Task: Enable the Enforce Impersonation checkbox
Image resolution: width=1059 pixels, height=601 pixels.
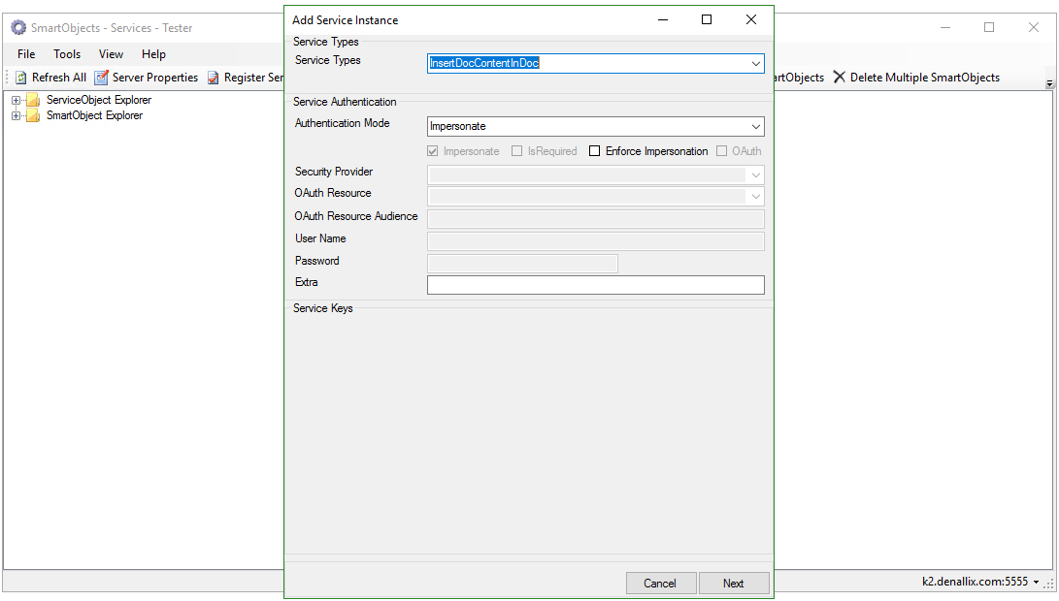Action: pos(595,151)
